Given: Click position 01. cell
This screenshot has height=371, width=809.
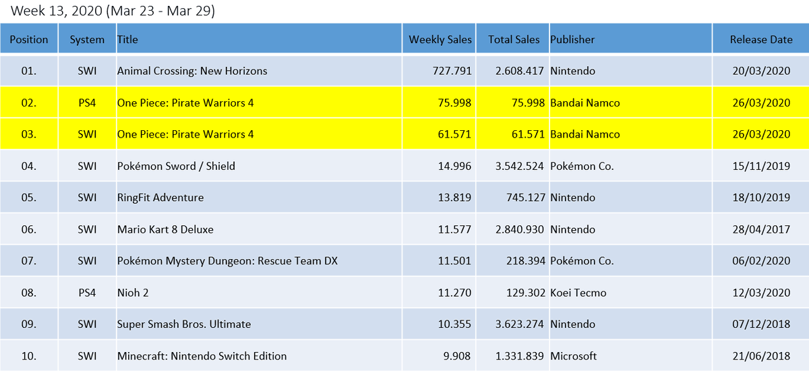Looking at the screenshot, I should point(29,71).
